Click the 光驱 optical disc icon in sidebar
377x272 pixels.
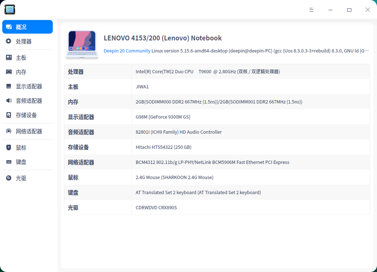click(x=9, y=178)
